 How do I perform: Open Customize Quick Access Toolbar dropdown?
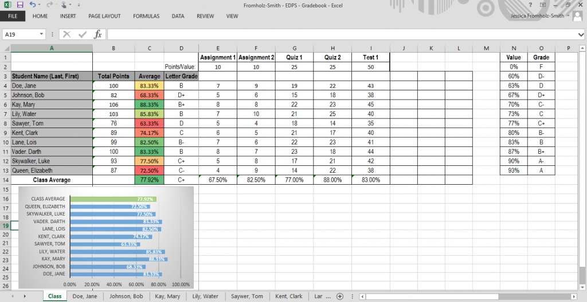click(x=78, y=5)
